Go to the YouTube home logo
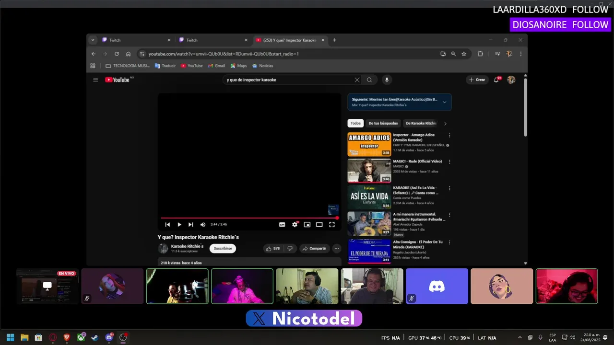 pyautogui.click(x=118, y=80)
